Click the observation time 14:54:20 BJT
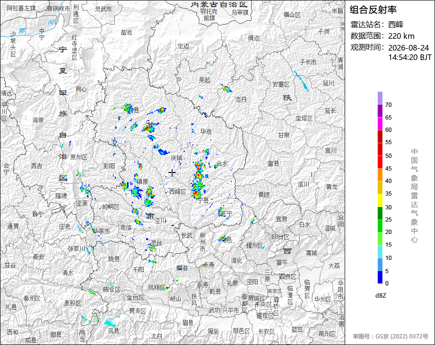The image size is (435, 345). point(410,57)
